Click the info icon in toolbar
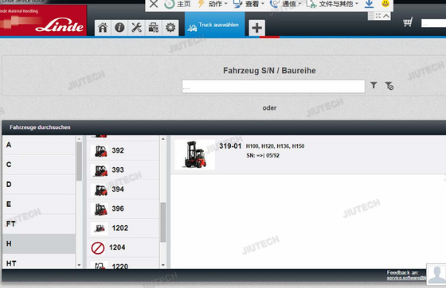Screen dimensions: 446x288 point(119,28)
